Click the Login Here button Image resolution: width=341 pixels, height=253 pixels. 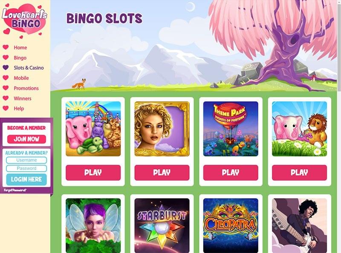coord(26,179)
